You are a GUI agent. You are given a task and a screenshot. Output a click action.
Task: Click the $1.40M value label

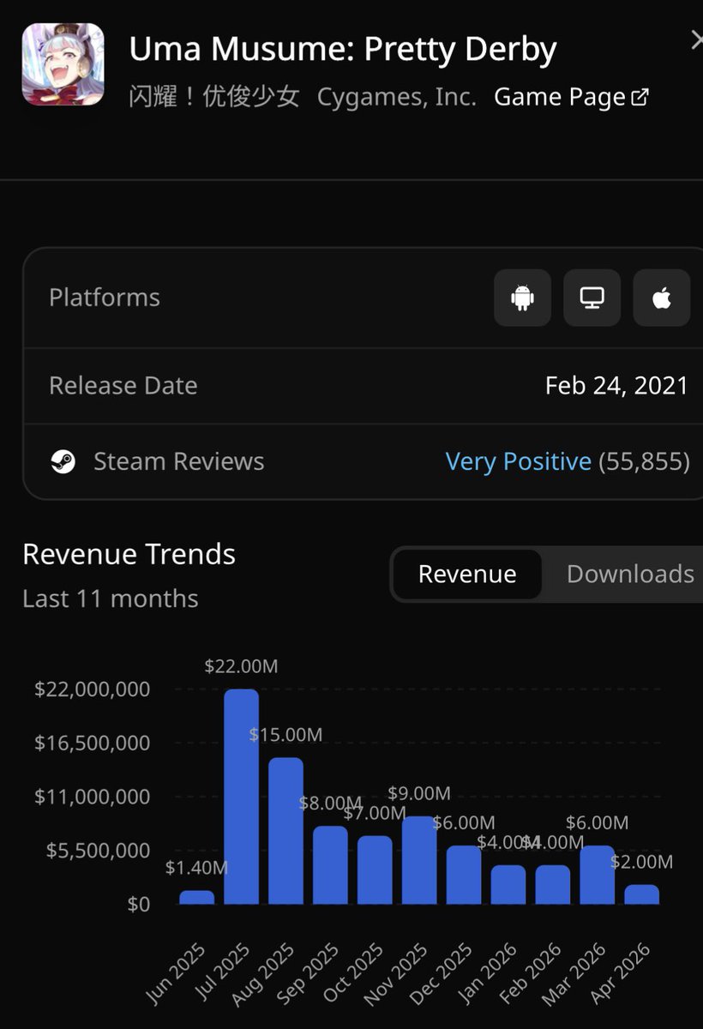(197, 868)
